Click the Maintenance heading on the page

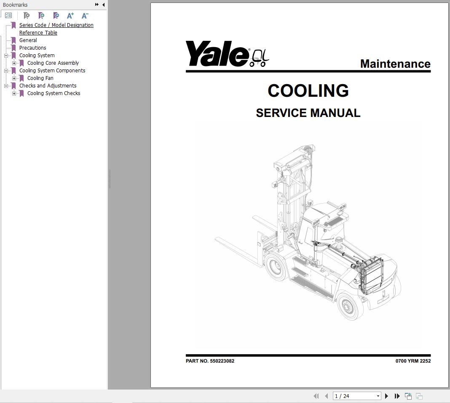coord(396,64)
